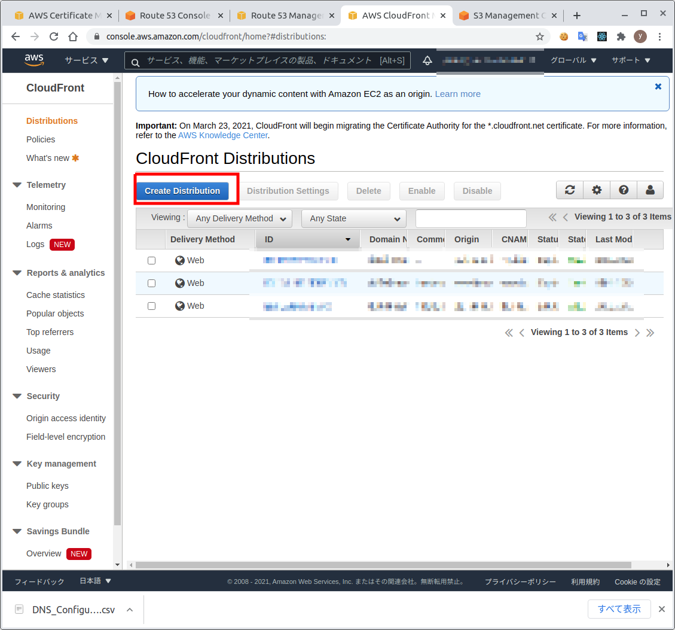The image size is (675, 630).
Task: Open Public keys page
Action: click(x=47, y=486)
